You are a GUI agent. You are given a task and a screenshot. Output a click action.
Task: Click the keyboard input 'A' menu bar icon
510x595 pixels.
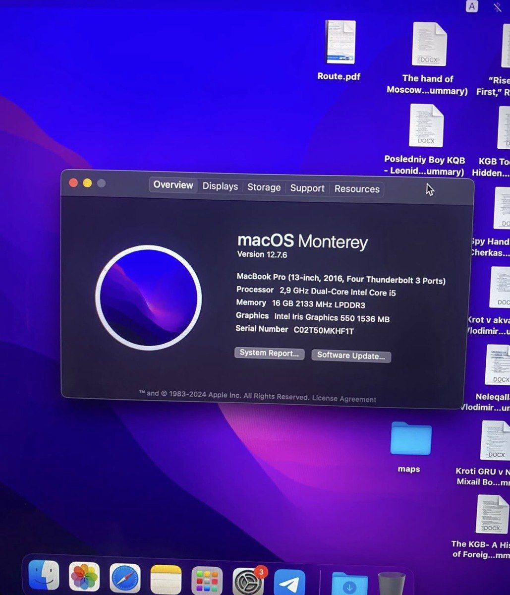[x=472, y=6]
